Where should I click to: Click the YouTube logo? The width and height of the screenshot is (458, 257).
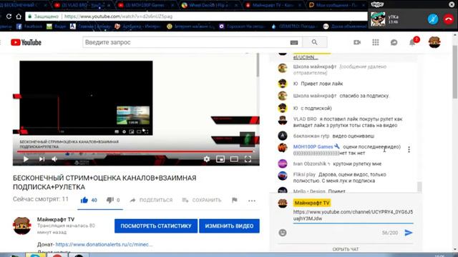coord(26,43)
